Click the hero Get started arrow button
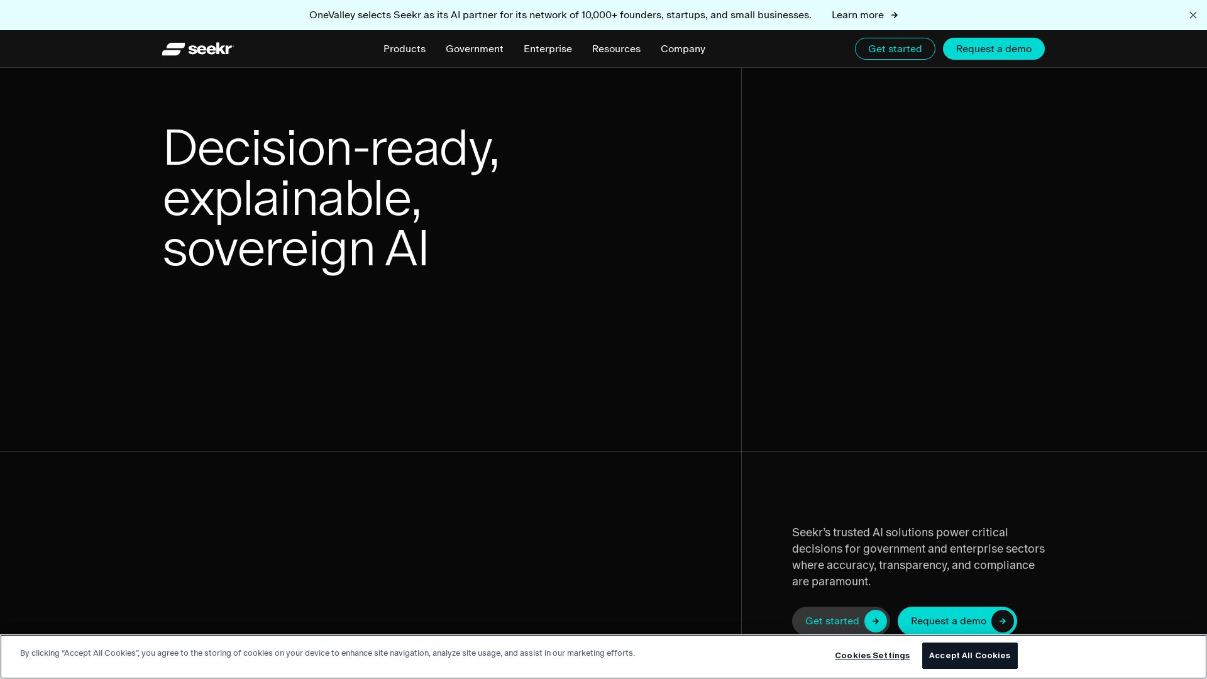This screenshot has width=1207, height=679. [840, 621]
